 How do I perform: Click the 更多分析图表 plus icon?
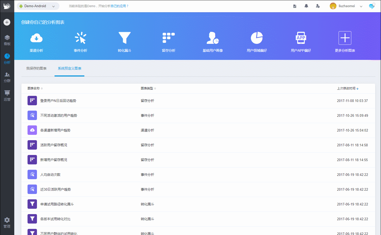[345, 38]
